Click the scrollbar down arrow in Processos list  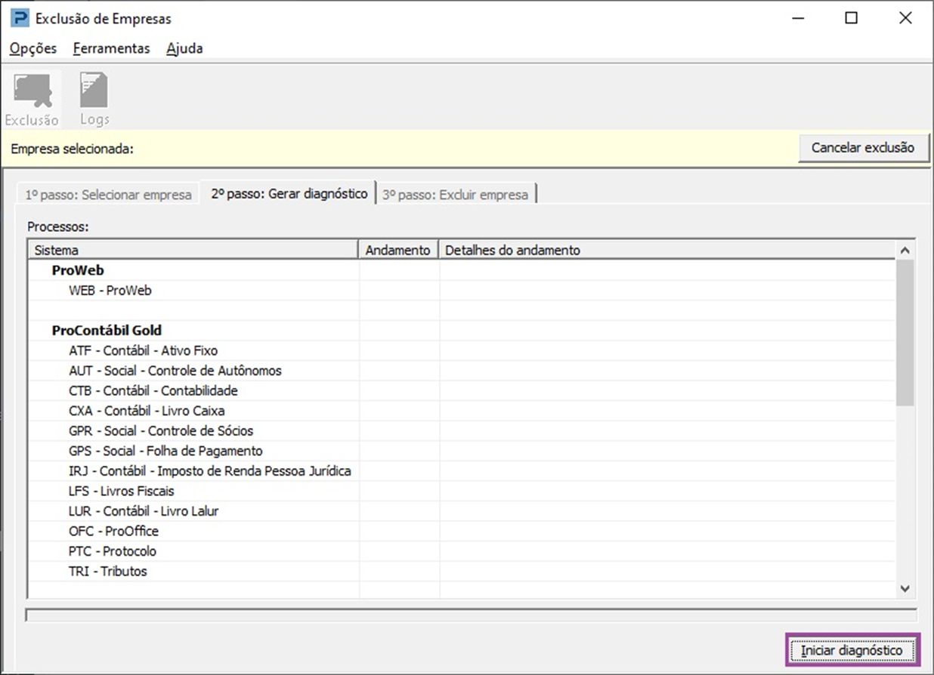click(905, 589)
